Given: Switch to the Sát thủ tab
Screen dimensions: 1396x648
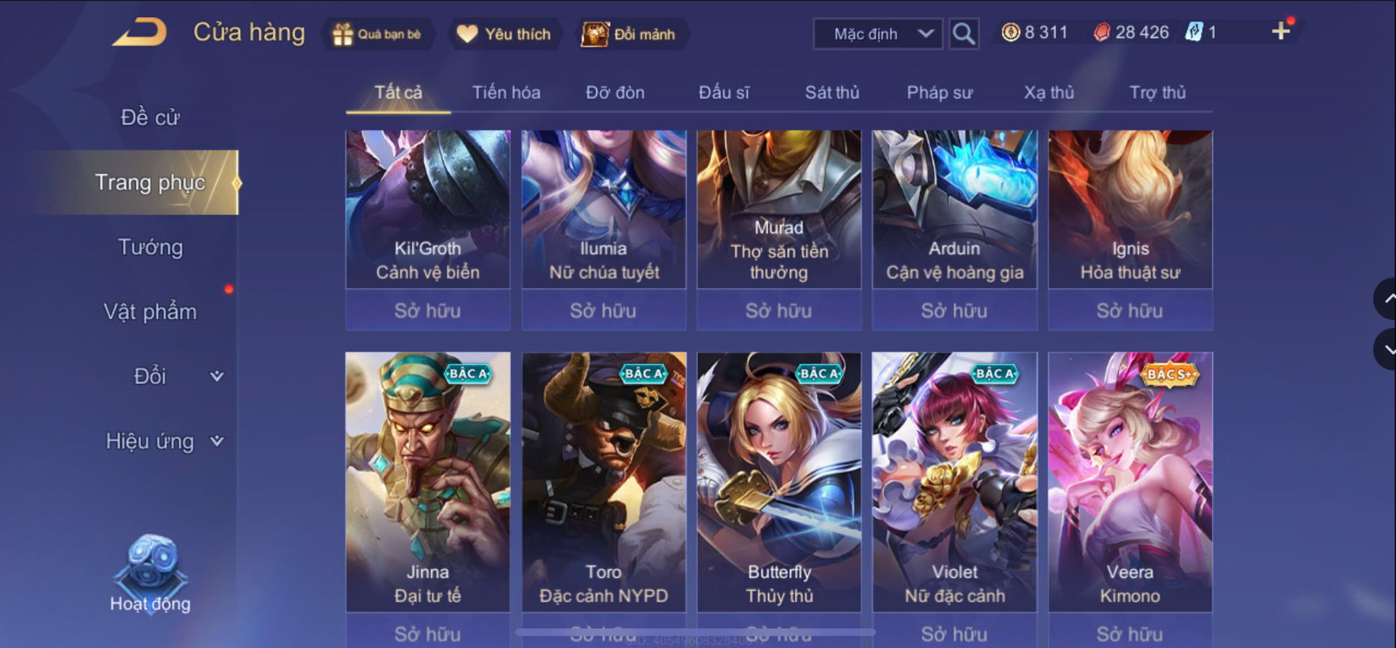Looking at the screenshot, I should 832,93.
